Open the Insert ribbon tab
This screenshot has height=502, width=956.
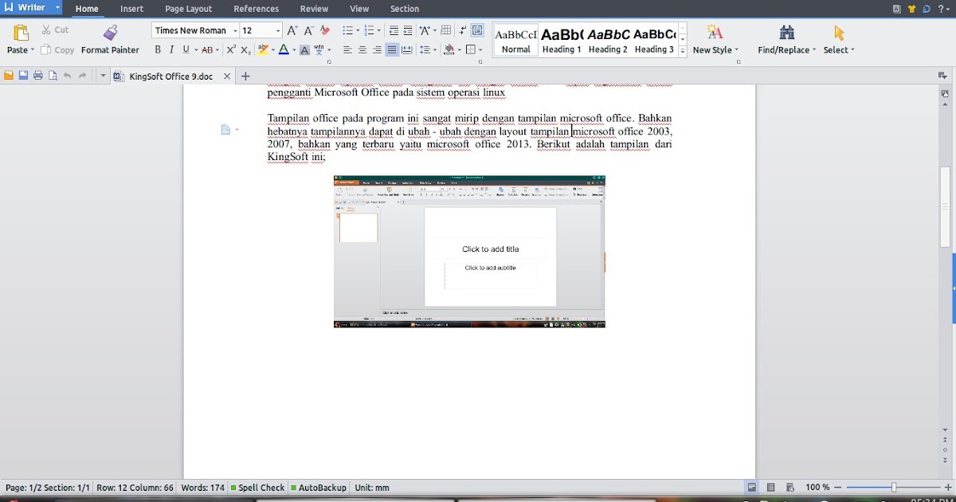[131, 9]
